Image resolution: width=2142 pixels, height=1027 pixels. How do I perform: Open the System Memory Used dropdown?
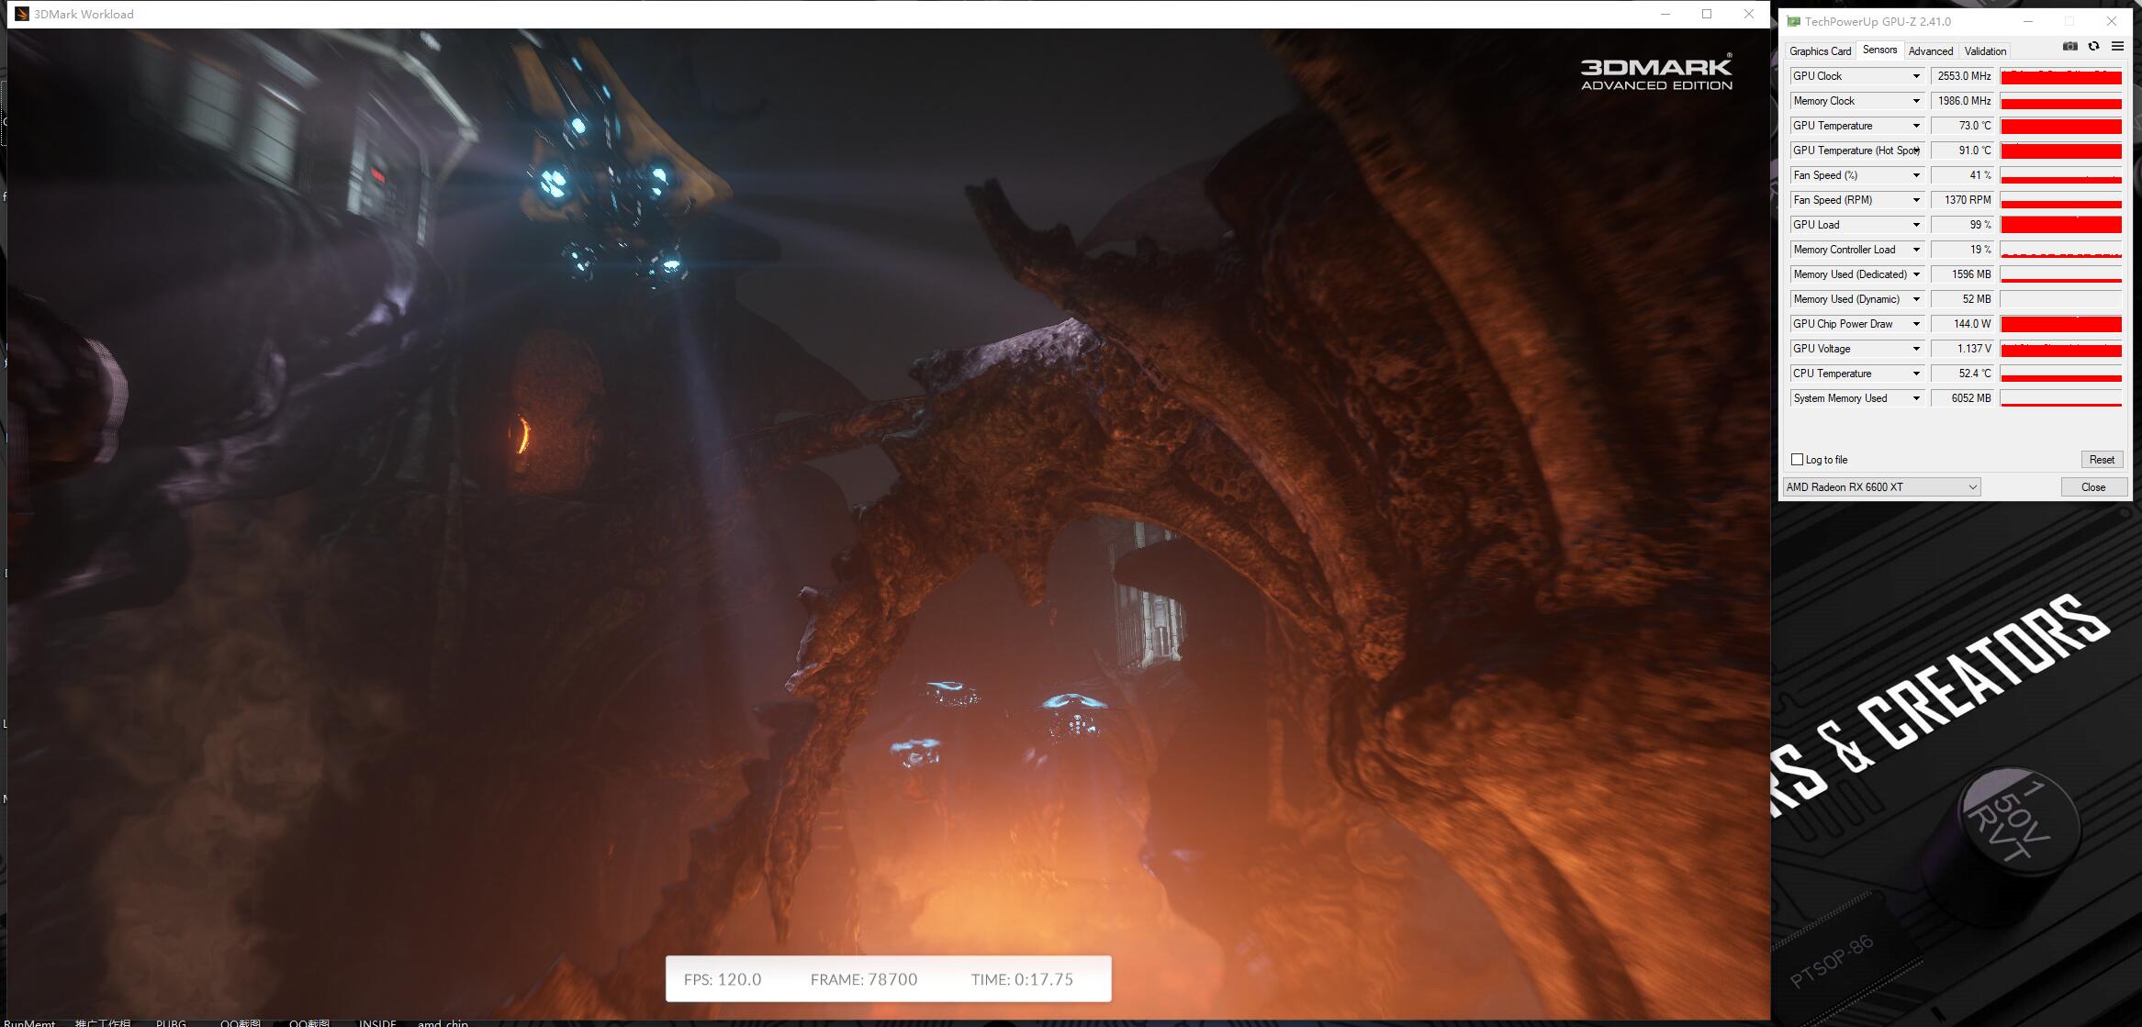click(x=1916, y=398)
